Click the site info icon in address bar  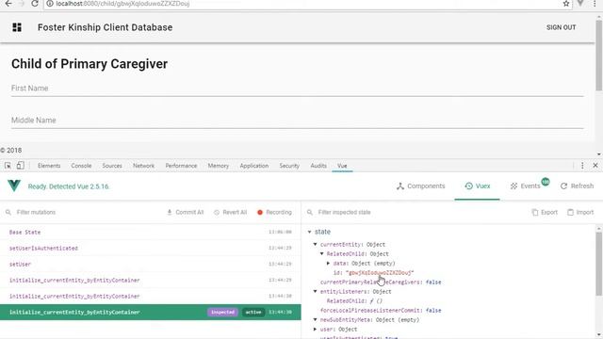pyautogui.click(x=50, y=4)
